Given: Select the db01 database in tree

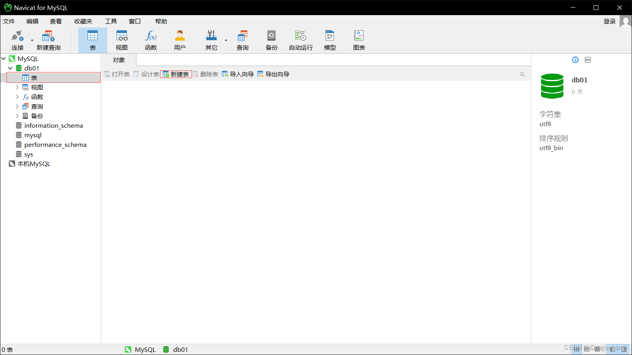Looking at the screenshot, I should (x=32, y=68).
